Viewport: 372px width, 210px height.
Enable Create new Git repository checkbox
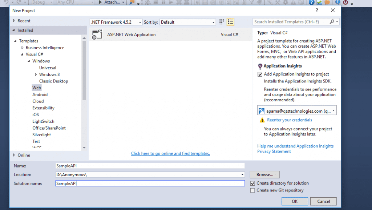[x=253, y=190]
